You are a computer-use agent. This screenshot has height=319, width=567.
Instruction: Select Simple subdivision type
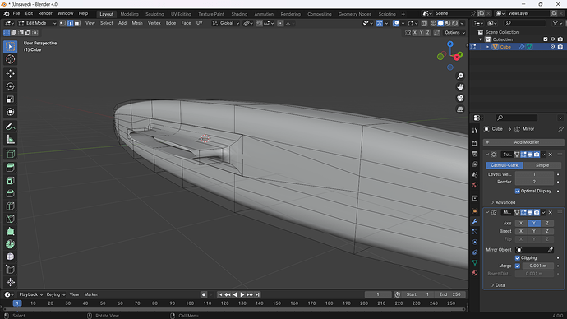tap(542, 165)
